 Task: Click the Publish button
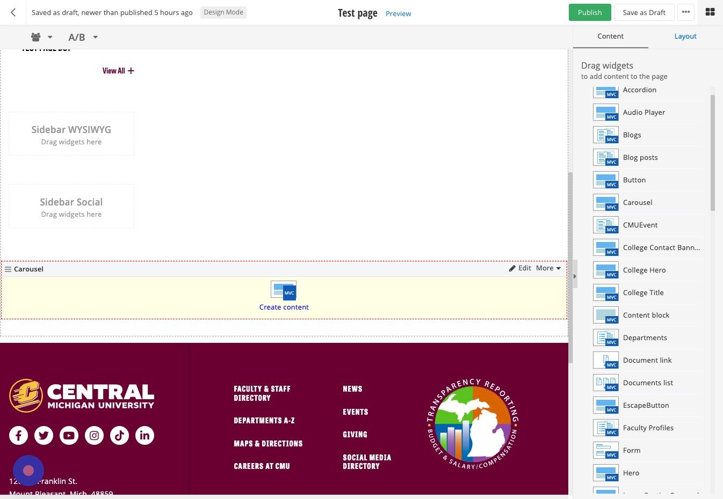pyautogui.click(x=590, y=12)
